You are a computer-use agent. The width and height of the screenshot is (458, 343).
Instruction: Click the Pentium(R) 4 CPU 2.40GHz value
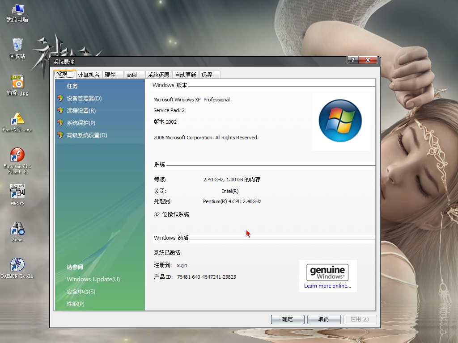click(x=232, y=201)
